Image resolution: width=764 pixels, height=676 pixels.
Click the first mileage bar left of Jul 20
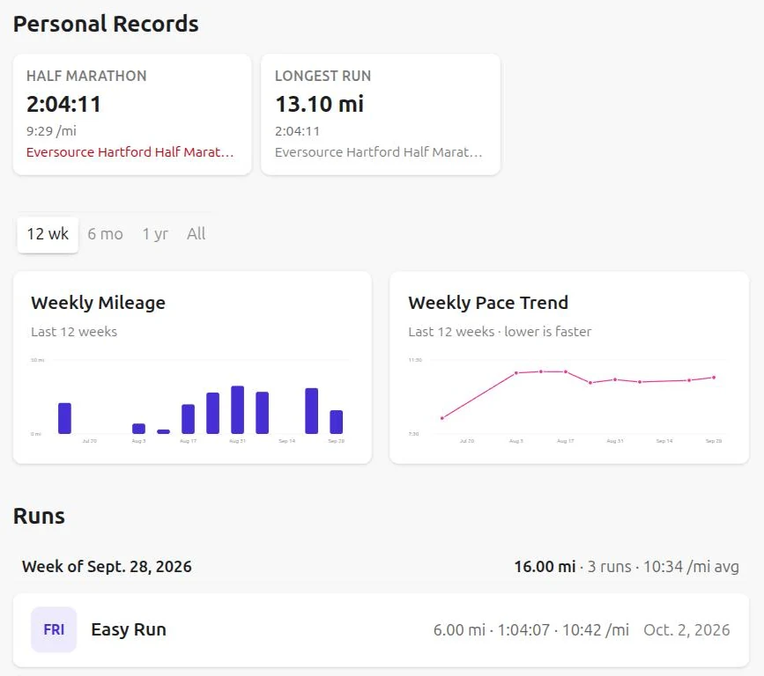(65, 418)
